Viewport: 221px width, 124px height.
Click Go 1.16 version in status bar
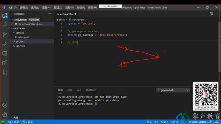(x=13, y=122)
